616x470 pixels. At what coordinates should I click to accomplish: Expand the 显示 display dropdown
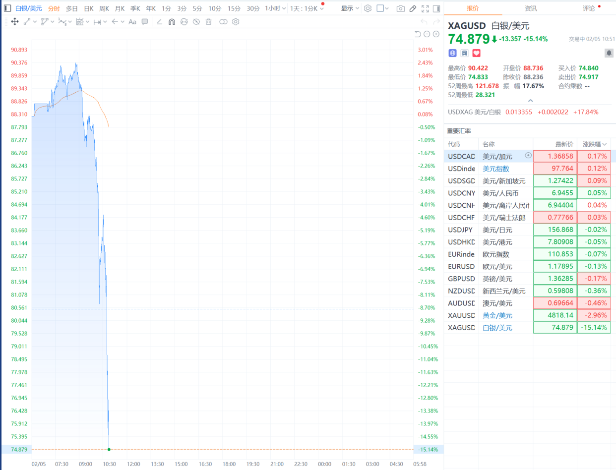pos(350,8)
